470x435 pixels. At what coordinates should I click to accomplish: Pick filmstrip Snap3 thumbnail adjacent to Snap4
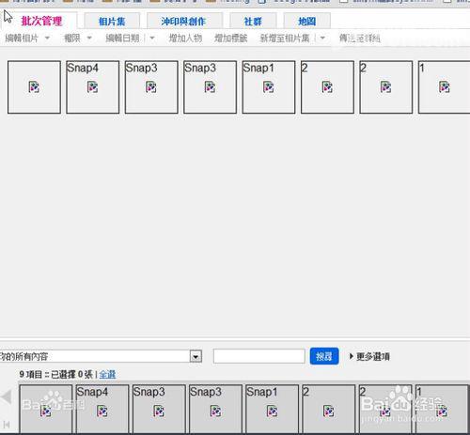coord(159,409)
